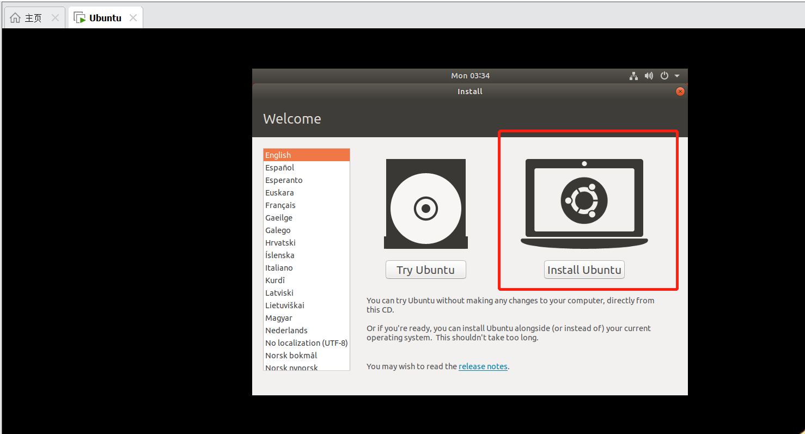
Task: Switch to the 主页 home tab
Action: [x=34, y=18]
